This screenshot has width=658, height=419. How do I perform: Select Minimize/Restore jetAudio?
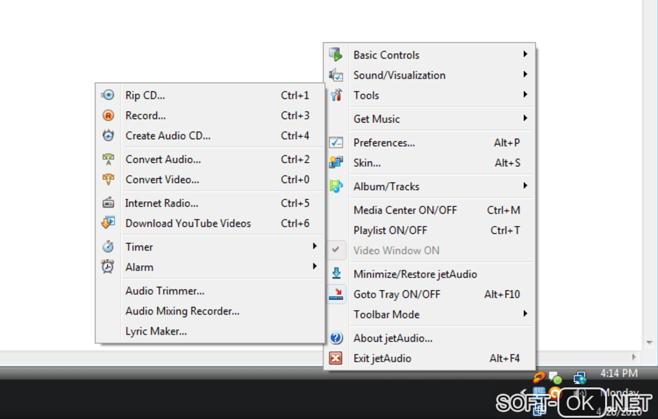(429, 274)
